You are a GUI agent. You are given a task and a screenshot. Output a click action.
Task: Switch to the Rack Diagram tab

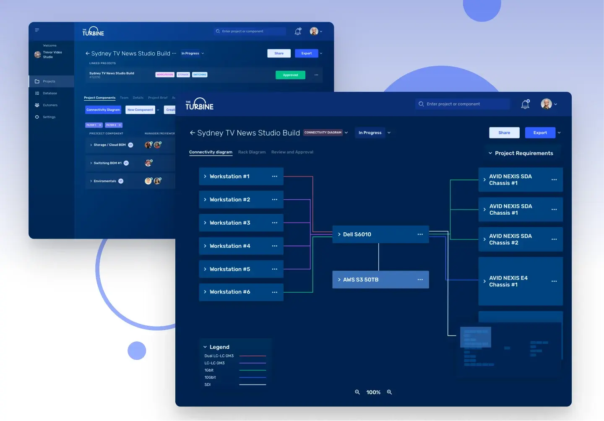click(x=252, y=152)
